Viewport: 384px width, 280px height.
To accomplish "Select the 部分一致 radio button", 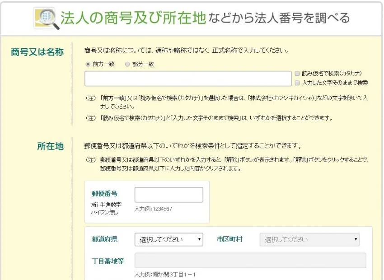I will pos(127,64).
